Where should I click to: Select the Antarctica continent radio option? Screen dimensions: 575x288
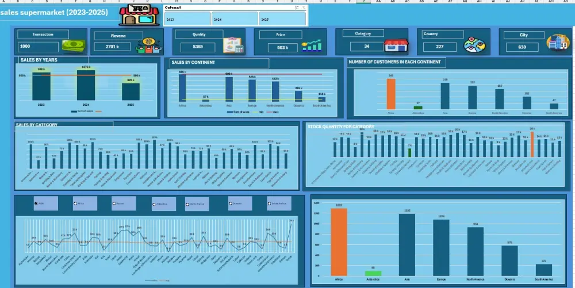tap(163, 204)
